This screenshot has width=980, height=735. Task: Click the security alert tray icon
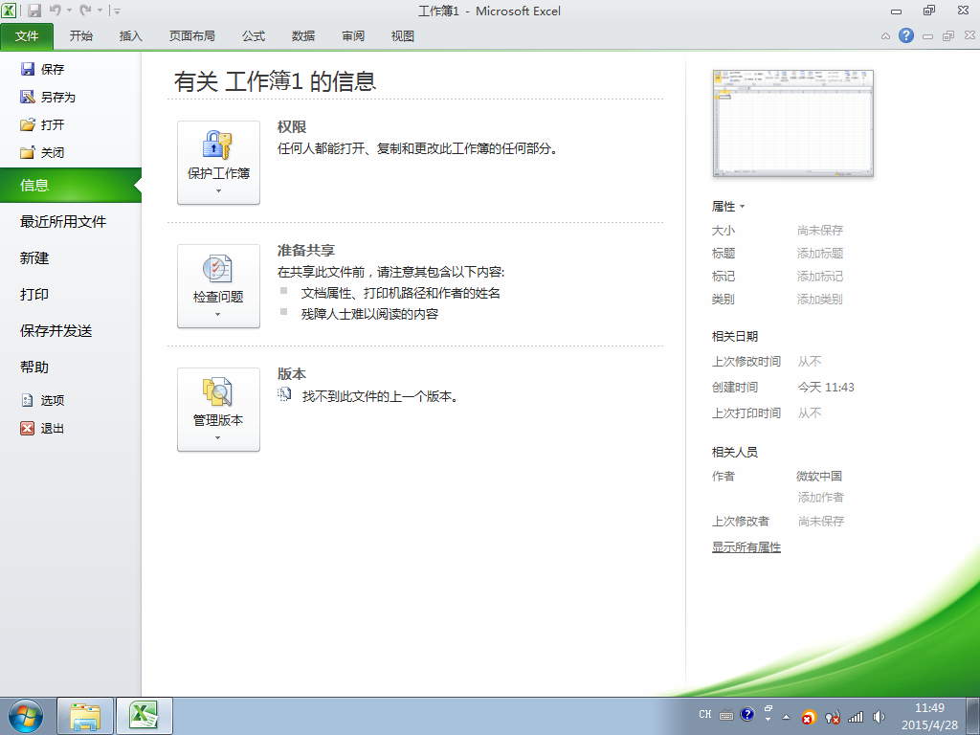809,718
